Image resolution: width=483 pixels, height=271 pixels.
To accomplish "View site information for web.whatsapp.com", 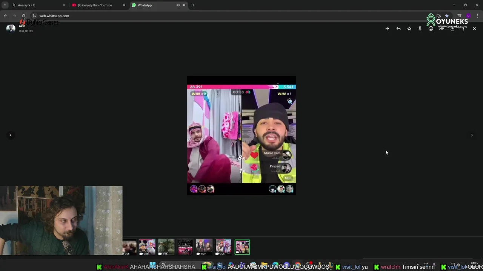I will [34, 16].
